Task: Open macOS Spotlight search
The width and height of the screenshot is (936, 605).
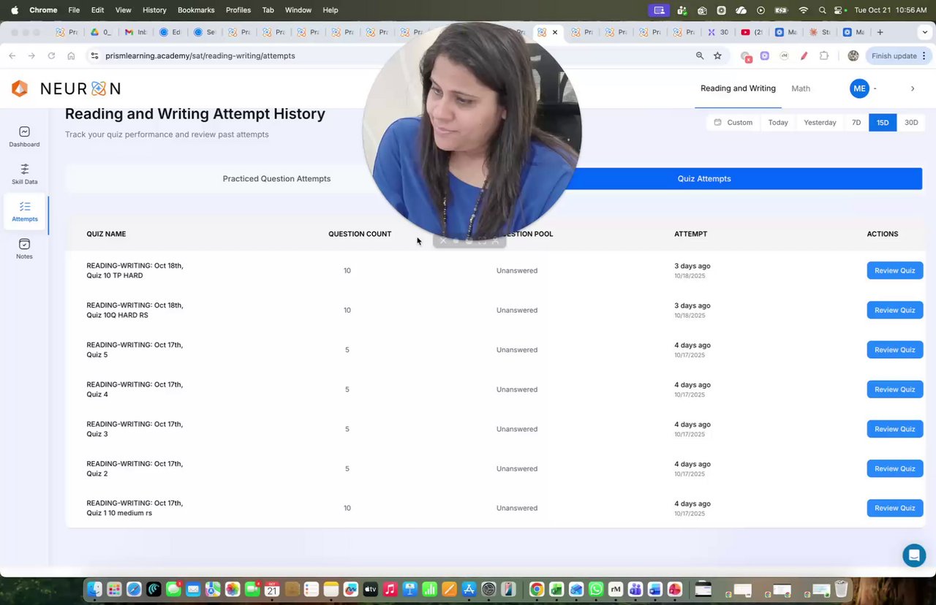Action: tap(822, 10)
